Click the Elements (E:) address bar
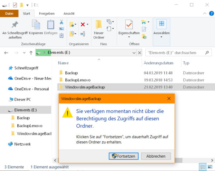 [x=86, y=53]
